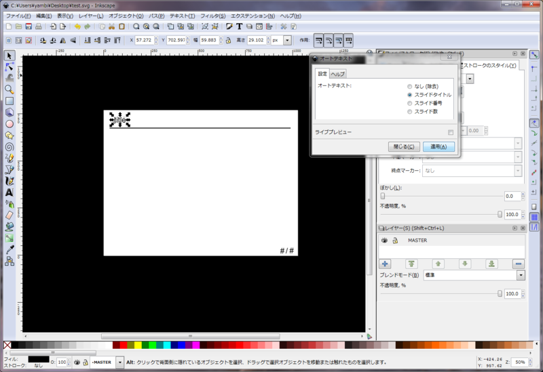Screen dimensions: 543x372
Task: Enable ライブプレビュー checkbox
Action: 451,132
